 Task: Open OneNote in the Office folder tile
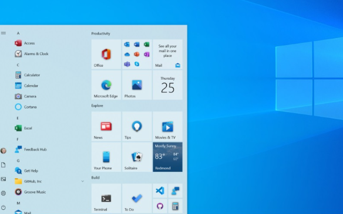(x=147, y=54)
